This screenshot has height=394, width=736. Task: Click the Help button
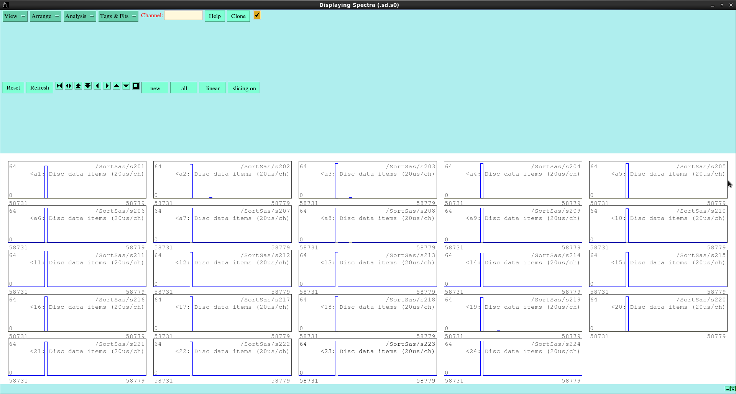coord(215,16)
